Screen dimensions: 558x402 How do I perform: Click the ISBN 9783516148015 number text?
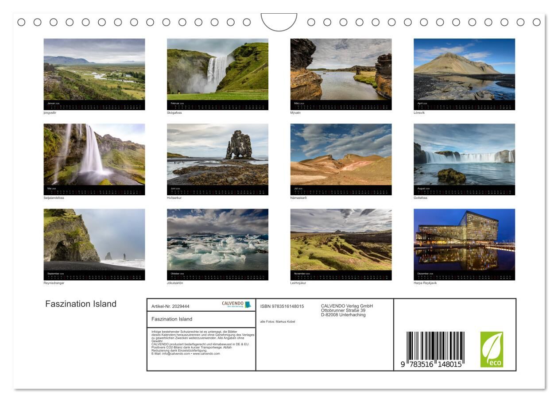coord(282,306)
